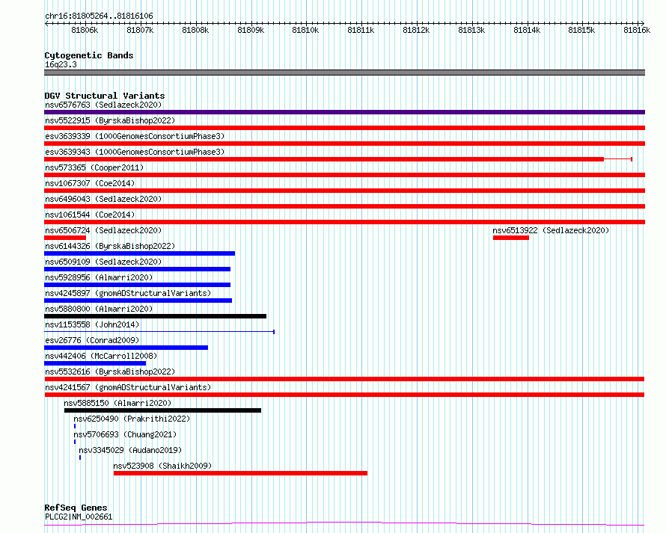
Task: Click the red nsv1061544 variant bar
Action: coord(344,222)
